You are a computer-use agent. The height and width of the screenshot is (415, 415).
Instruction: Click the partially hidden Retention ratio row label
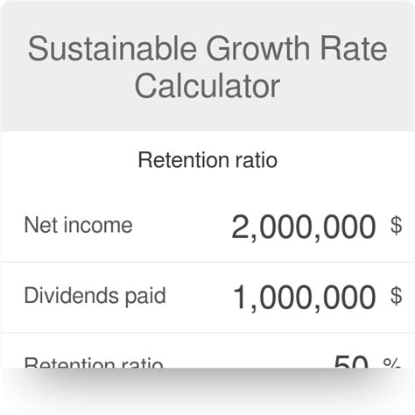coord(94,362)
